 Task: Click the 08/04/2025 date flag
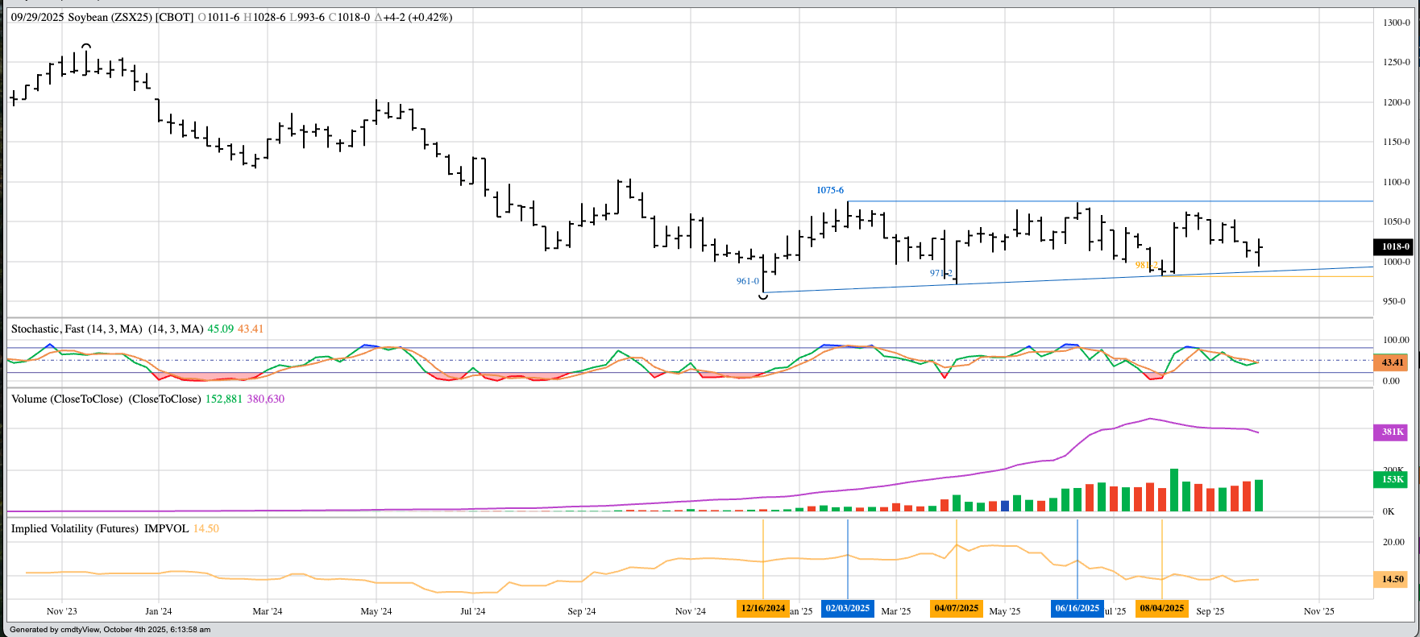click(x=1161, y=609)
